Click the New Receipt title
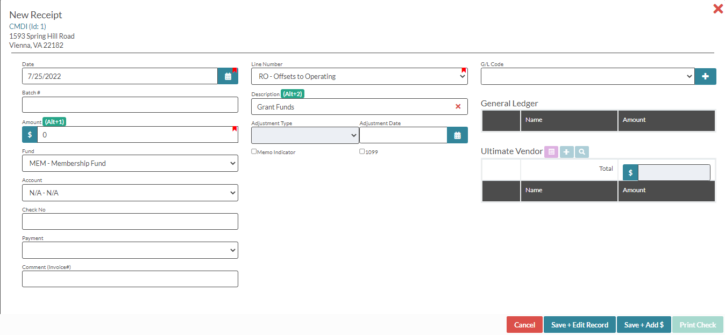Image resolution: width=725 pixels, height=335 pixels. (x=35, y=15)
